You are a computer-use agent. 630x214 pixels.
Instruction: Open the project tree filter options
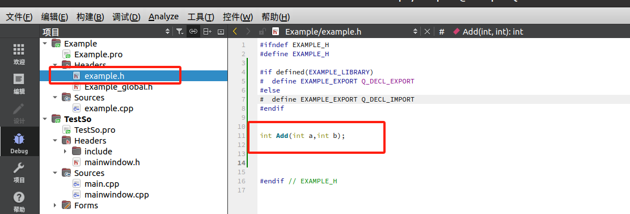click(180, 32)
